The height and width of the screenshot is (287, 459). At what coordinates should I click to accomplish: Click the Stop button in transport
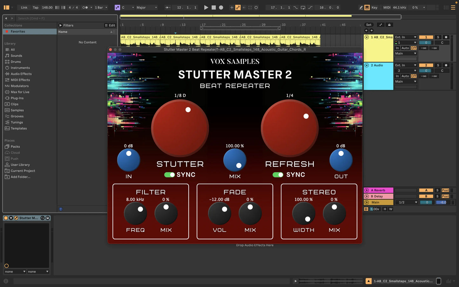[x=214, y=7]
